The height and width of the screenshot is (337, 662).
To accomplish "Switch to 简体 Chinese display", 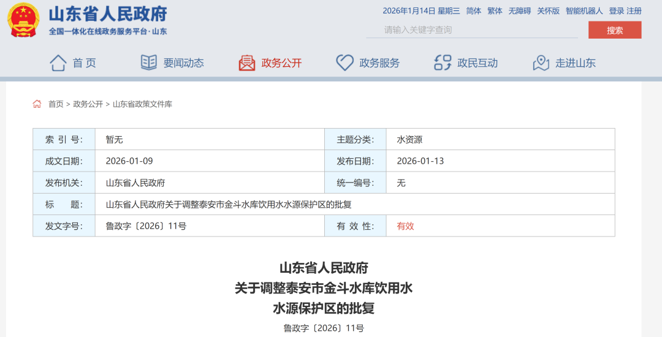I will [x=474, y=11].
